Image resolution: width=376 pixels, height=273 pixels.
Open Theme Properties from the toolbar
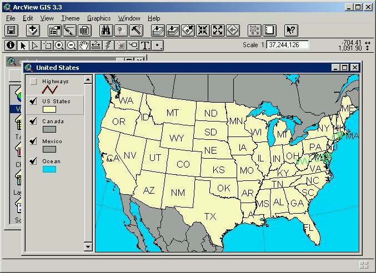click(54, 31)
